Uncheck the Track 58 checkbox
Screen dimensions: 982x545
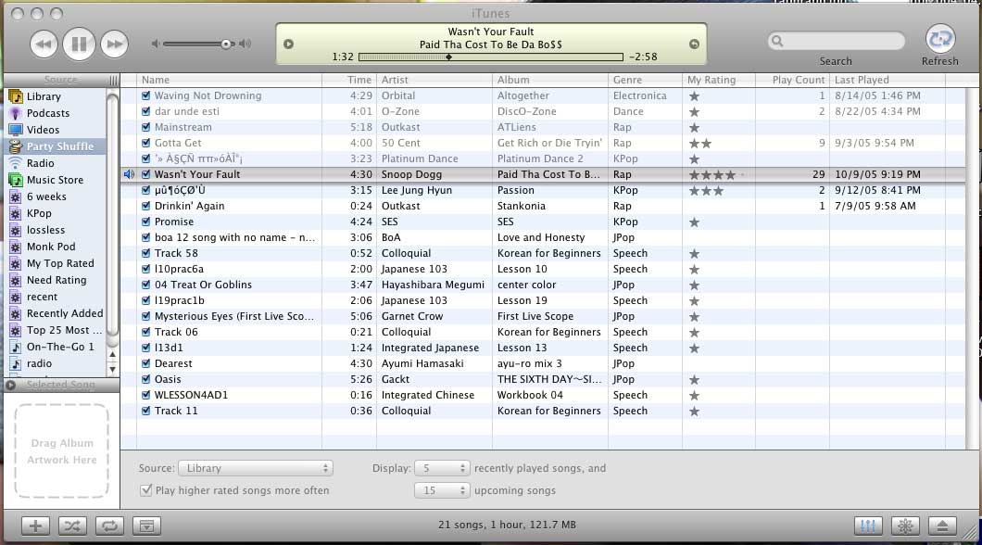[146, 253]
